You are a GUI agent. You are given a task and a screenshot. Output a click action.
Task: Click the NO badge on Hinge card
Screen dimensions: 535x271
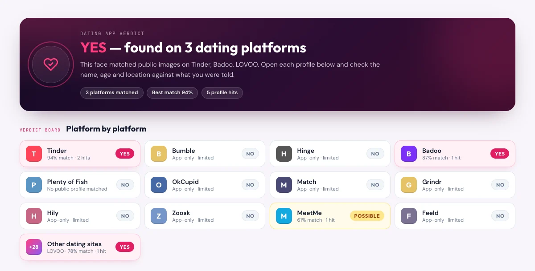375,154
